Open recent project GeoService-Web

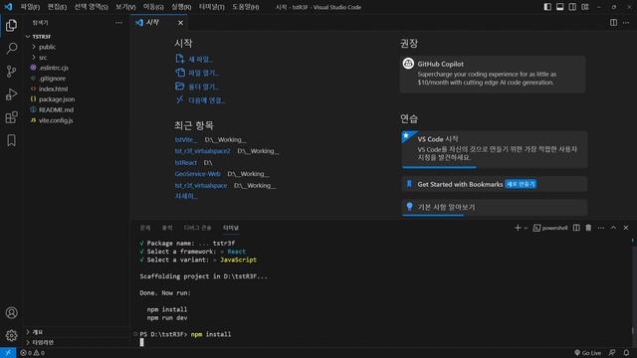click(197, 174)
